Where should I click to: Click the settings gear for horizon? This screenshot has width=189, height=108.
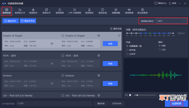[x=99, y=75]
